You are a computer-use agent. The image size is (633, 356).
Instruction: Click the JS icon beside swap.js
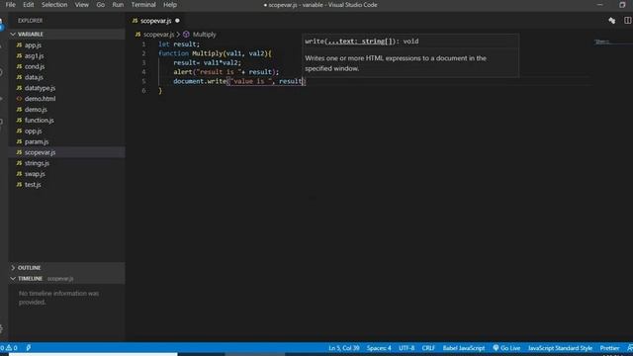pos(19,174)
